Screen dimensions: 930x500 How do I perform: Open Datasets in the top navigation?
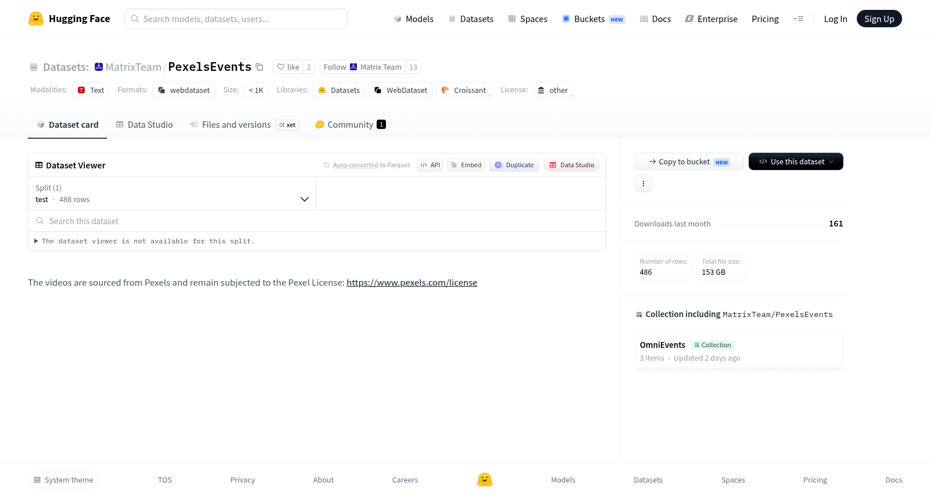[x=471, y=19]
